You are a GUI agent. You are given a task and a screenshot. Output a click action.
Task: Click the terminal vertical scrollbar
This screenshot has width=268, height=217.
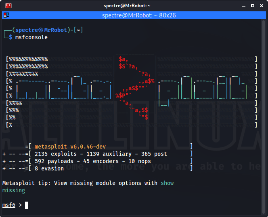click(264, 117)
